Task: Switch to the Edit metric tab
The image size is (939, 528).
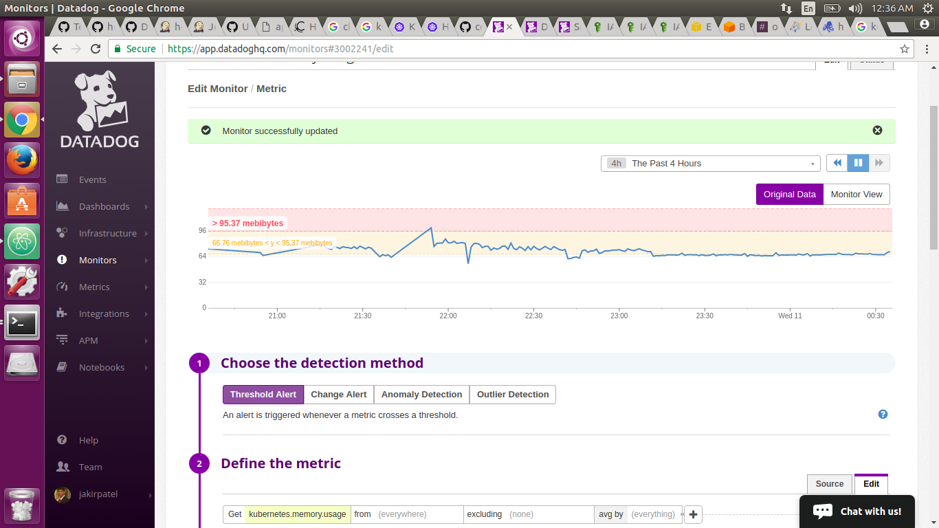Action: coord(871,484)
